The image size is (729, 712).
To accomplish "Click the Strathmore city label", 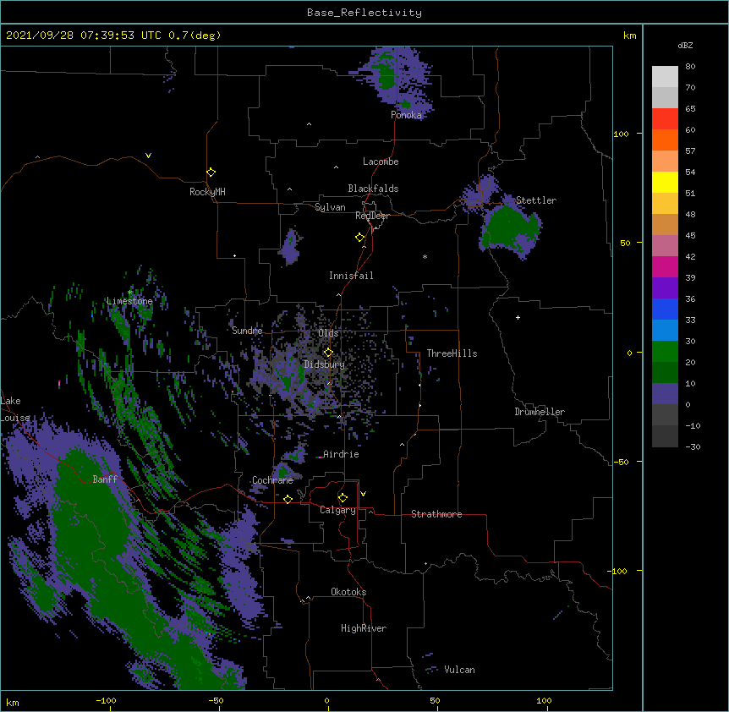I will (x=436, y=514).
